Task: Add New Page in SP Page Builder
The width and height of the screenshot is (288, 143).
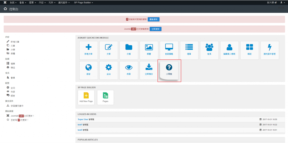Action: point(86,97)
